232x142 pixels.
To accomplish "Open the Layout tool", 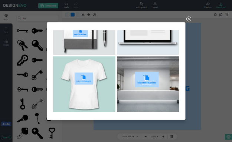I will tap(155, 4).
